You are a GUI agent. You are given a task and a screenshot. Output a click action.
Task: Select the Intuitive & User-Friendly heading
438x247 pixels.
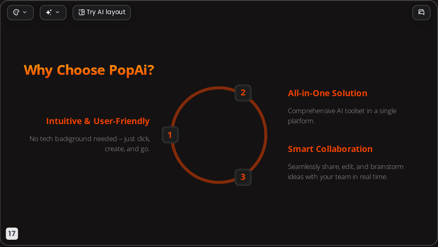point(98,121)
